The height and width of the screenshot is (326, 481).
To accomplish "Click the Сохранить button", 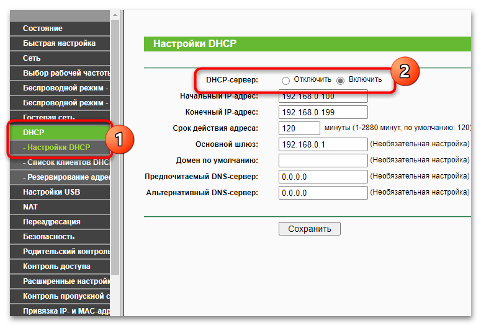I will pos(310,229).
